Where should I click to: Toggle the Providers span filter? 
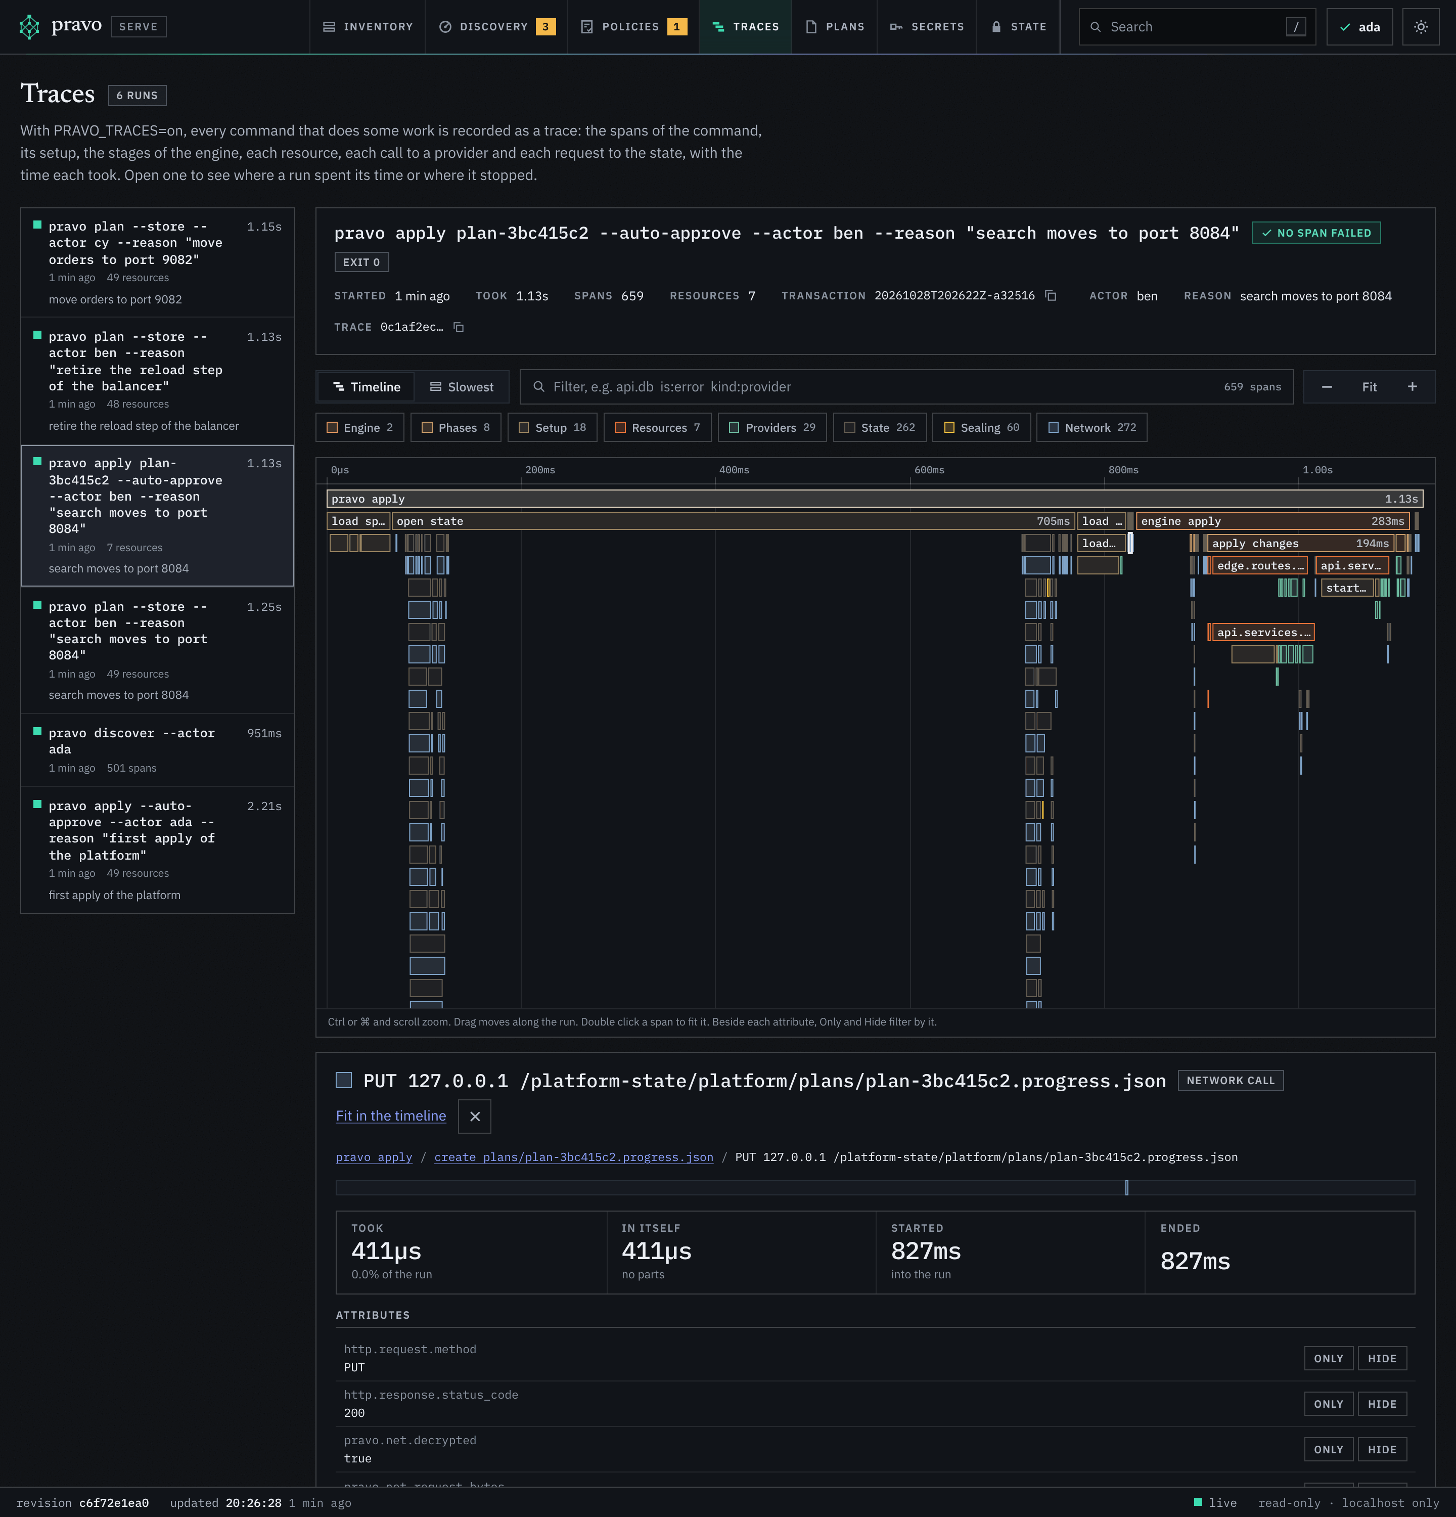click(x=772, y=427)
